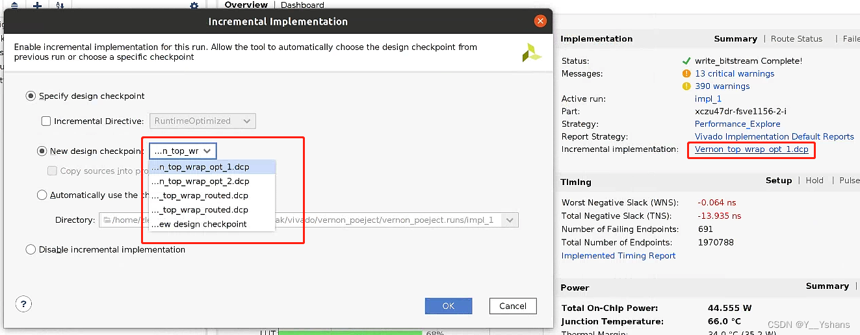The height and width of the screenshot is (335, 860).
Task: Click the sort A-Z icon
Action: pos(60,6)
